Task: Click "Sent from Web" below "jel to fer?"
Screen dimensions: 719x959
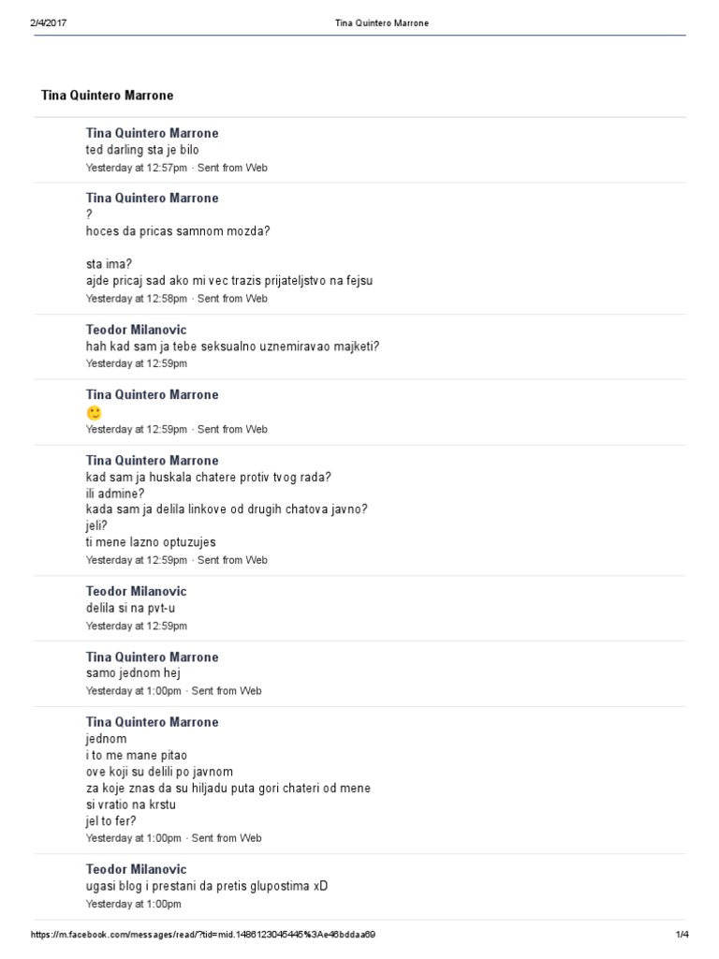Action: click(228, 838)
